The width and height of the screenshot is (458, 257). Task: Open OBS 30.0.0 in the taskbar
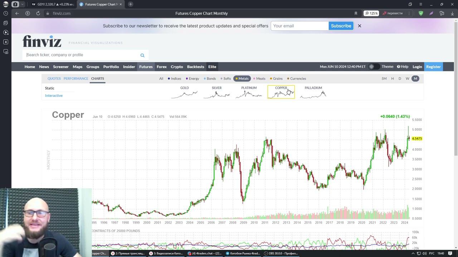(x=281, y=253)
